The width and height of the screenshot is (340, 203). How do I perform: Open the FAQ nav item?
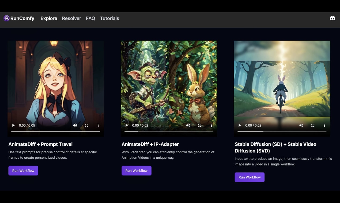tap(90, 18)
